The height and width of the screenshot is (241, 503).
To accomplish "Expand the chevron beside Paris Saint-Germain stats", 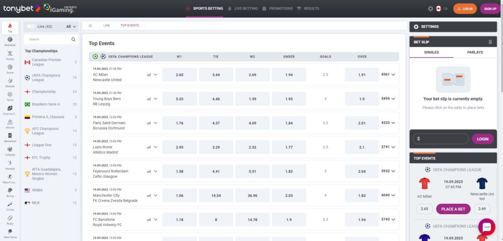I will pos(156,123).
